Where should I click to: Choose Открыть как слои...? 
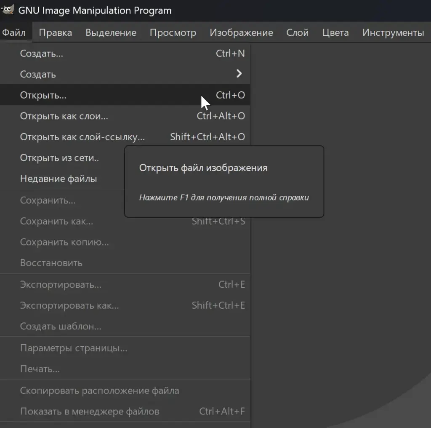(125, 116)
